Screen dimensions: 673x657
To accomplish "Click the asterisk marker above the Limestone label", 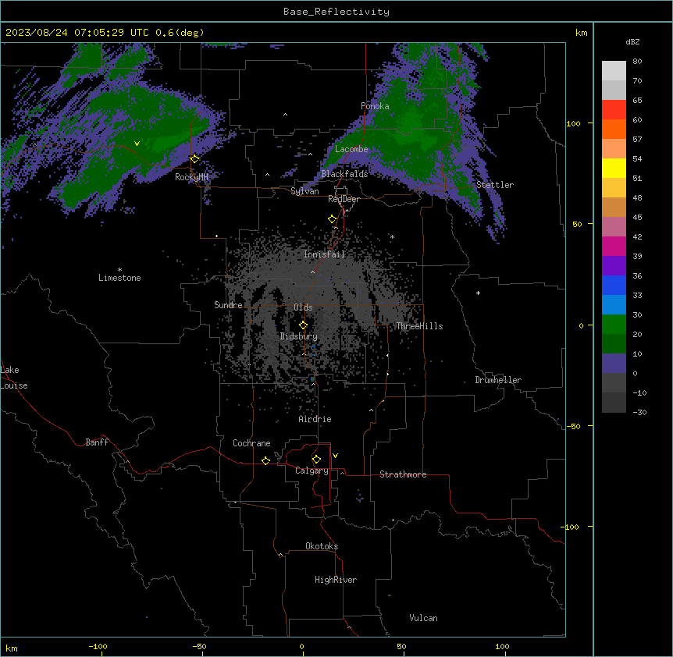I will (x=119, y=270).
